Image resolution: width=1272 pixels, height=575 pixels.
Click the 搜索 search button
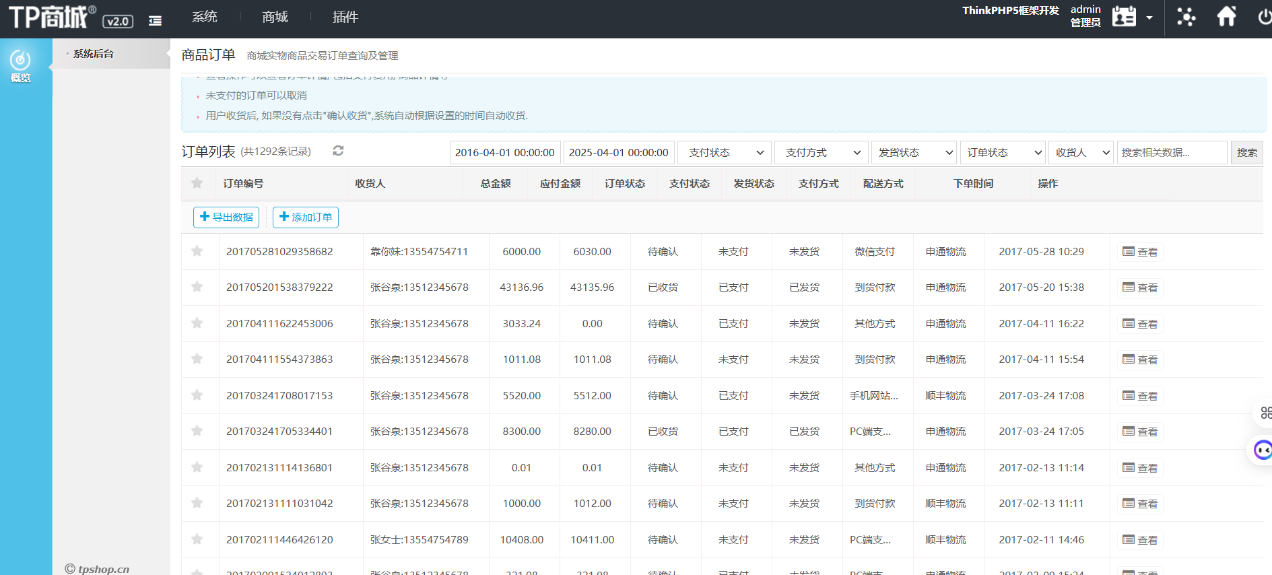pyautogui.click(x=1247, y=153)
